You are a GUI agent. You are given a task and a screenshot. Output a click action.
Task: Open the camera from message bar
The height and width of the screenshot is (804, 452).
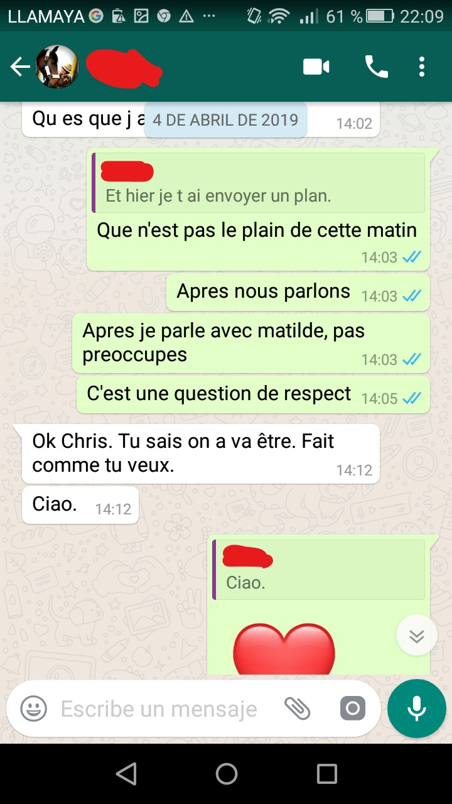[353, 709]
